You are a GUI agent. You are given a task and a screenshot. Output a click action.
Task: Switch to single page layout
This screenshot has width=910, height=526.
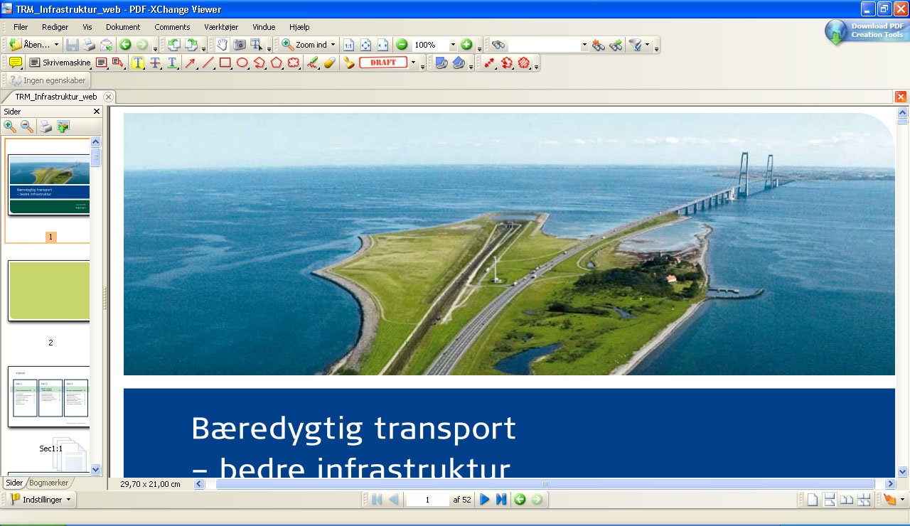tap(813, 500)
